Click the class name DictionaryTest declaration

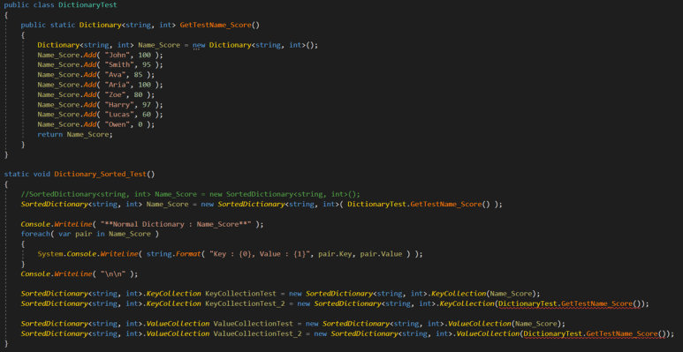coord(87,5)
